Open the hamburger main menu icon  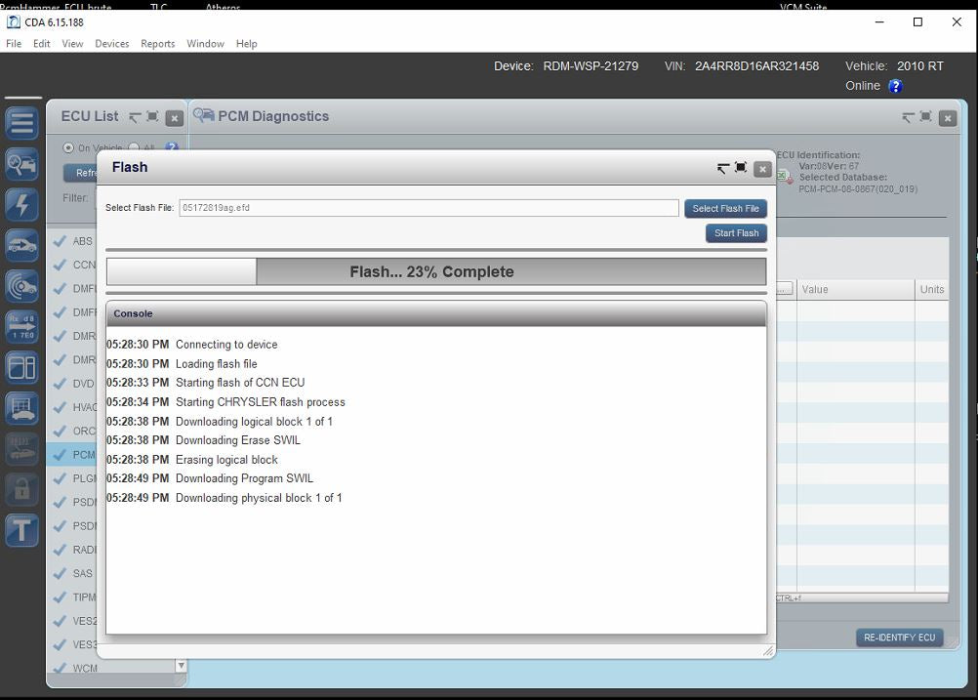coord(21,123)
